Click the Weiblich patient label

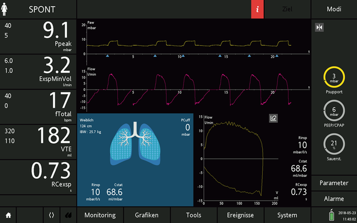tap(86, 120)
